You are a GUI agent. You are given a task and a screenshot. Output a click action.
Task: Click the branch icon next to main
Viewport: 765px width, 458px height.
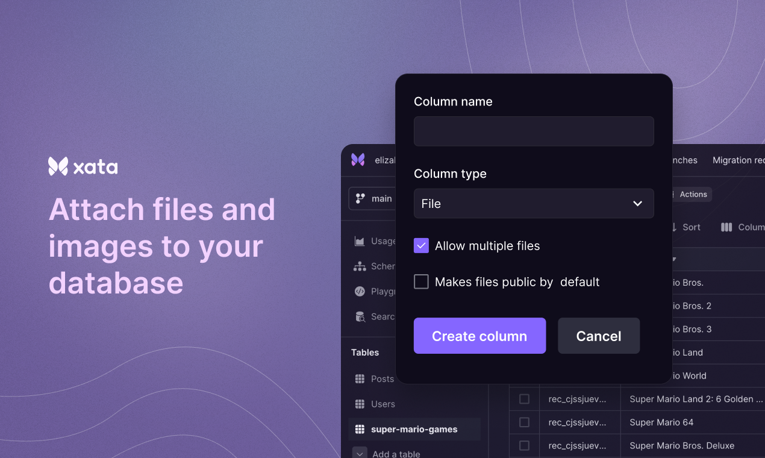tap(360, 198)
